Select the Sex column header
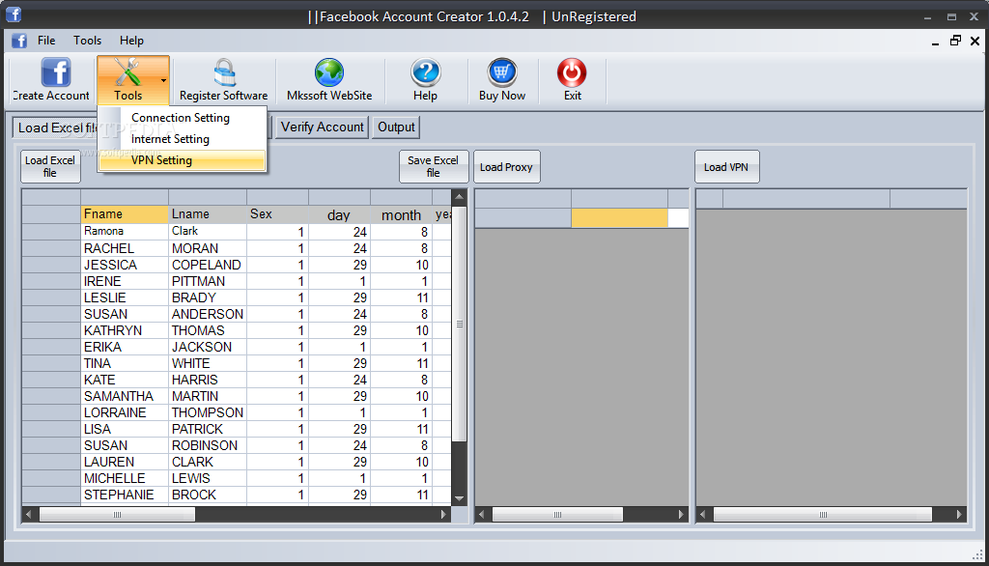 tap(277, 214)
